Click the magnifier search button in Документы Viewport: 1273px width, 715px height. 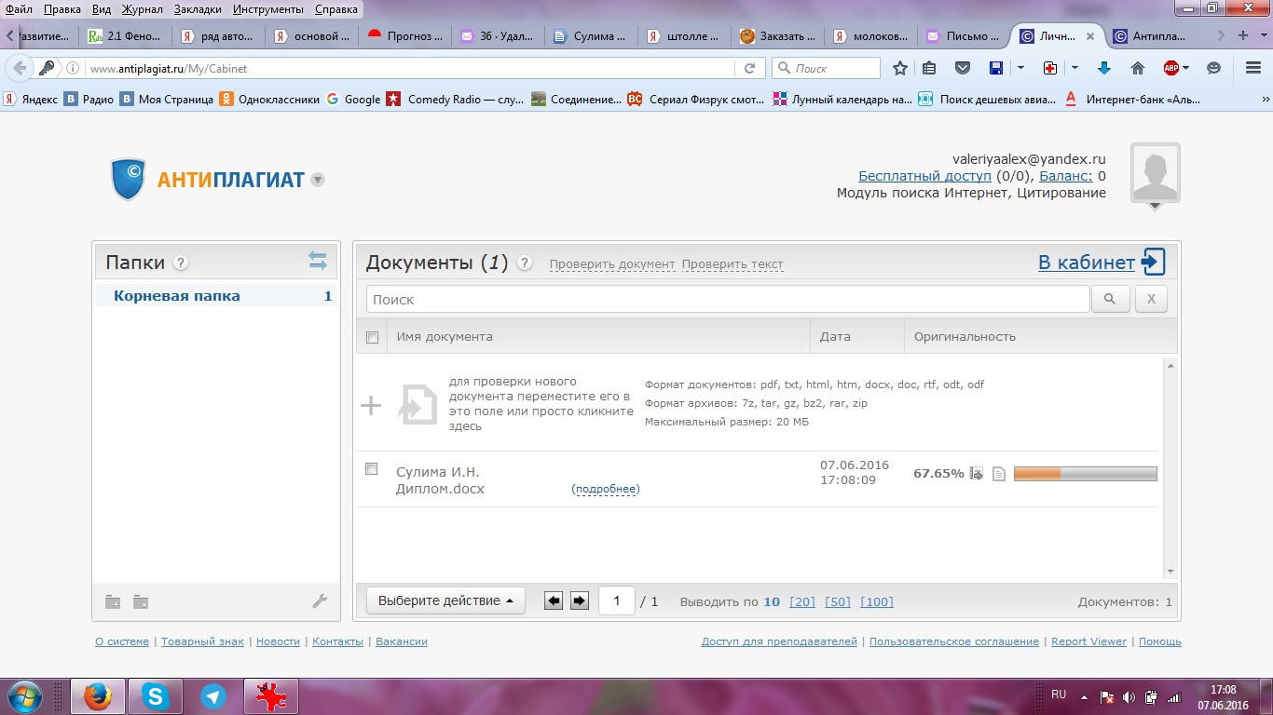(1110, 300)
